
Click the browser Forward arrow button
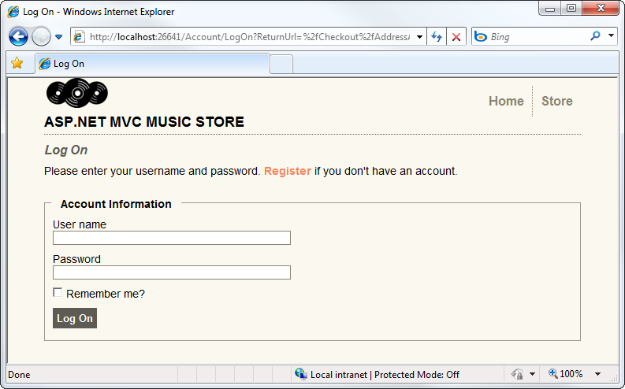[41, 36]
